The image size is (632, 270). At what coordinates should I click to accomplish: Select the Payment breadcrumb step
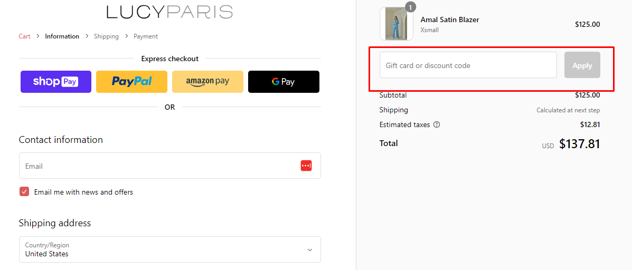coord(146,36)
